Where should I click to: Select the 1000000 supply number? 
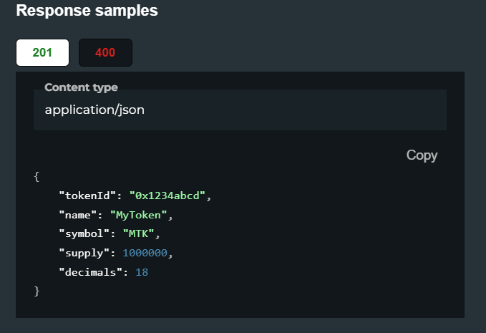145,253
